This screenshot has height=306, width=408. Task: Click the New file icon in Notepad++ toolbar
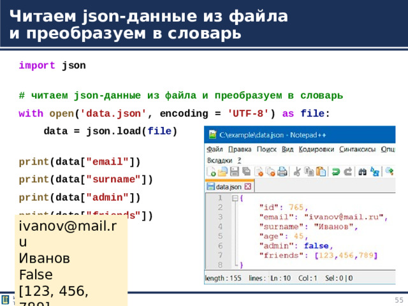click(211, 171)
